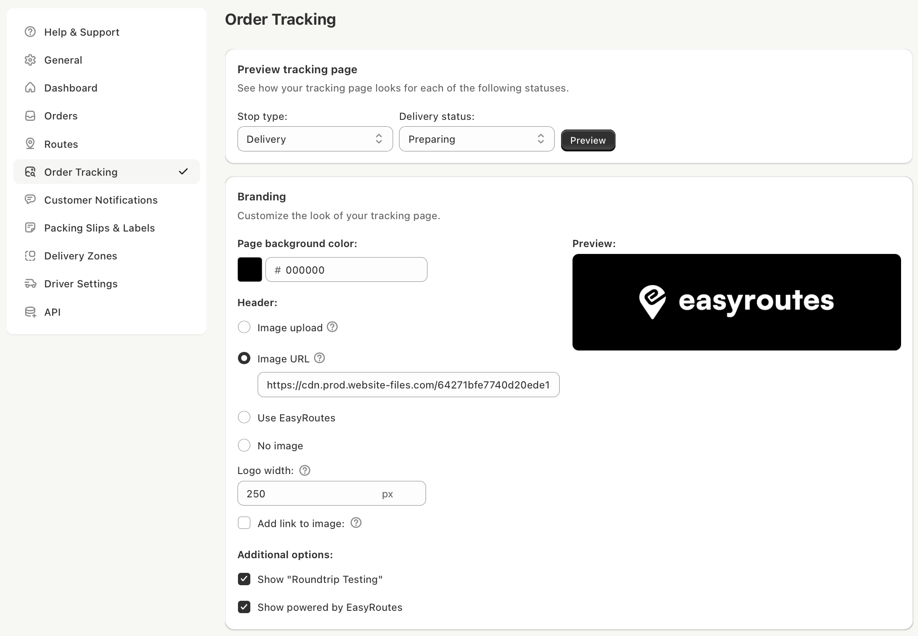Screen dimensions: 918x636
Task: Click the black page background color swatch
Action: (250, 269)
